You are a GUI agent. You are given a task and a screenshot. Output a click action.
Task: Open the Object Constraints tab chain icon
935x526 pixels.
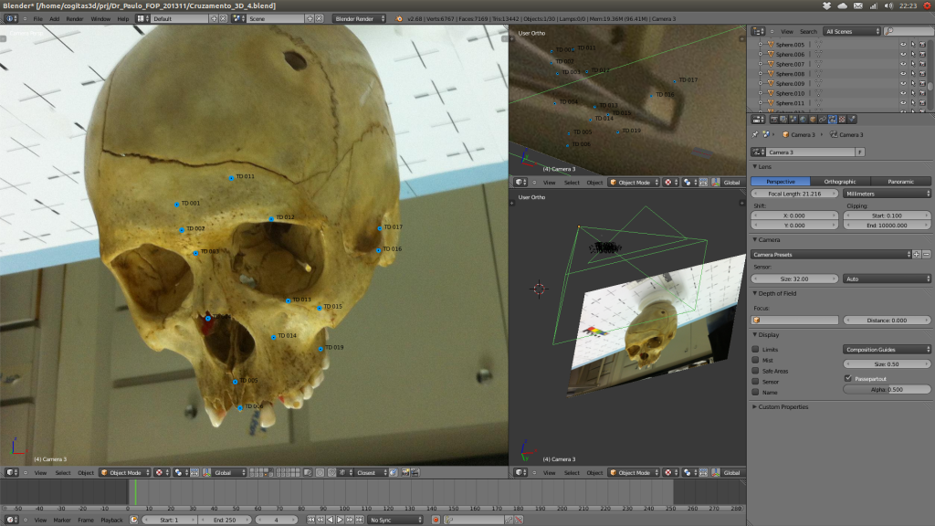(x=822, y=120)
